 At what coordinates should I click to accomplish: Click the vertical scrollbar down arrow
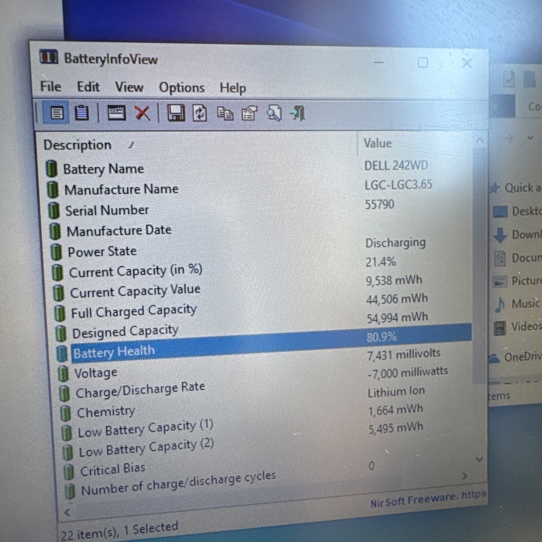[x=479, y=459]
